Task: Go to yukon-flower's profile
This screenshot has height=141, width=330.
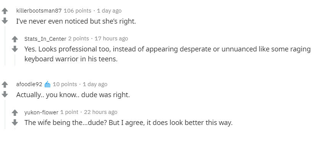Action: pos(41,112)
